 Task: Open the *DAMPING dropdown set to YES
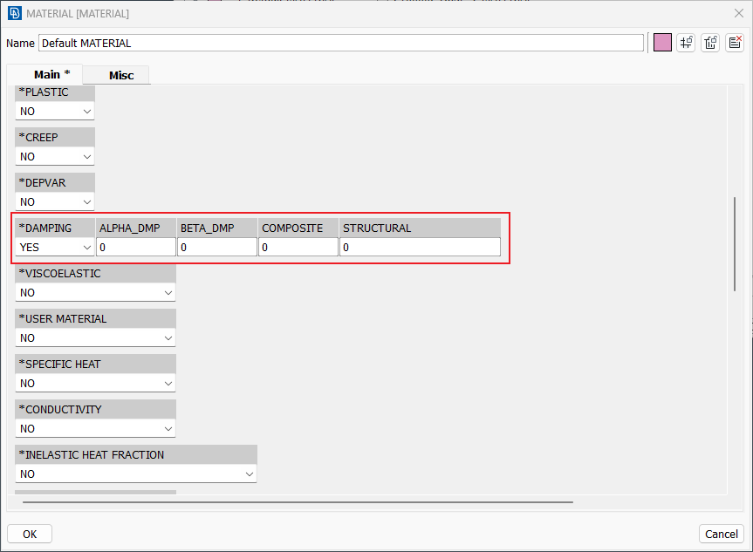pyautogui.click(x=55, y=248)
